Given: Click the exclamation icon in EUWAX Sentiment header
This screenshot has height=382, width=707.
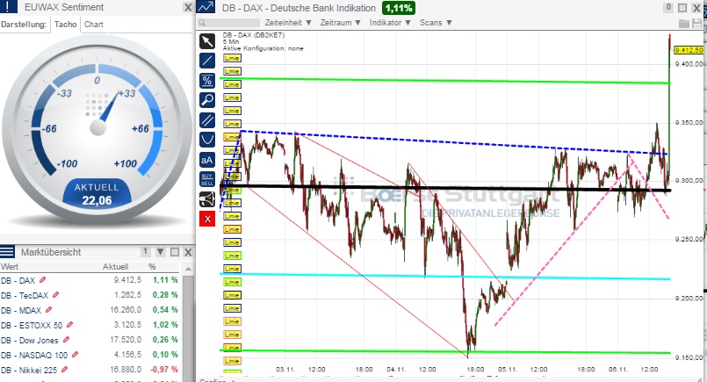Looking at the screenshot, I should pos(8,6).
